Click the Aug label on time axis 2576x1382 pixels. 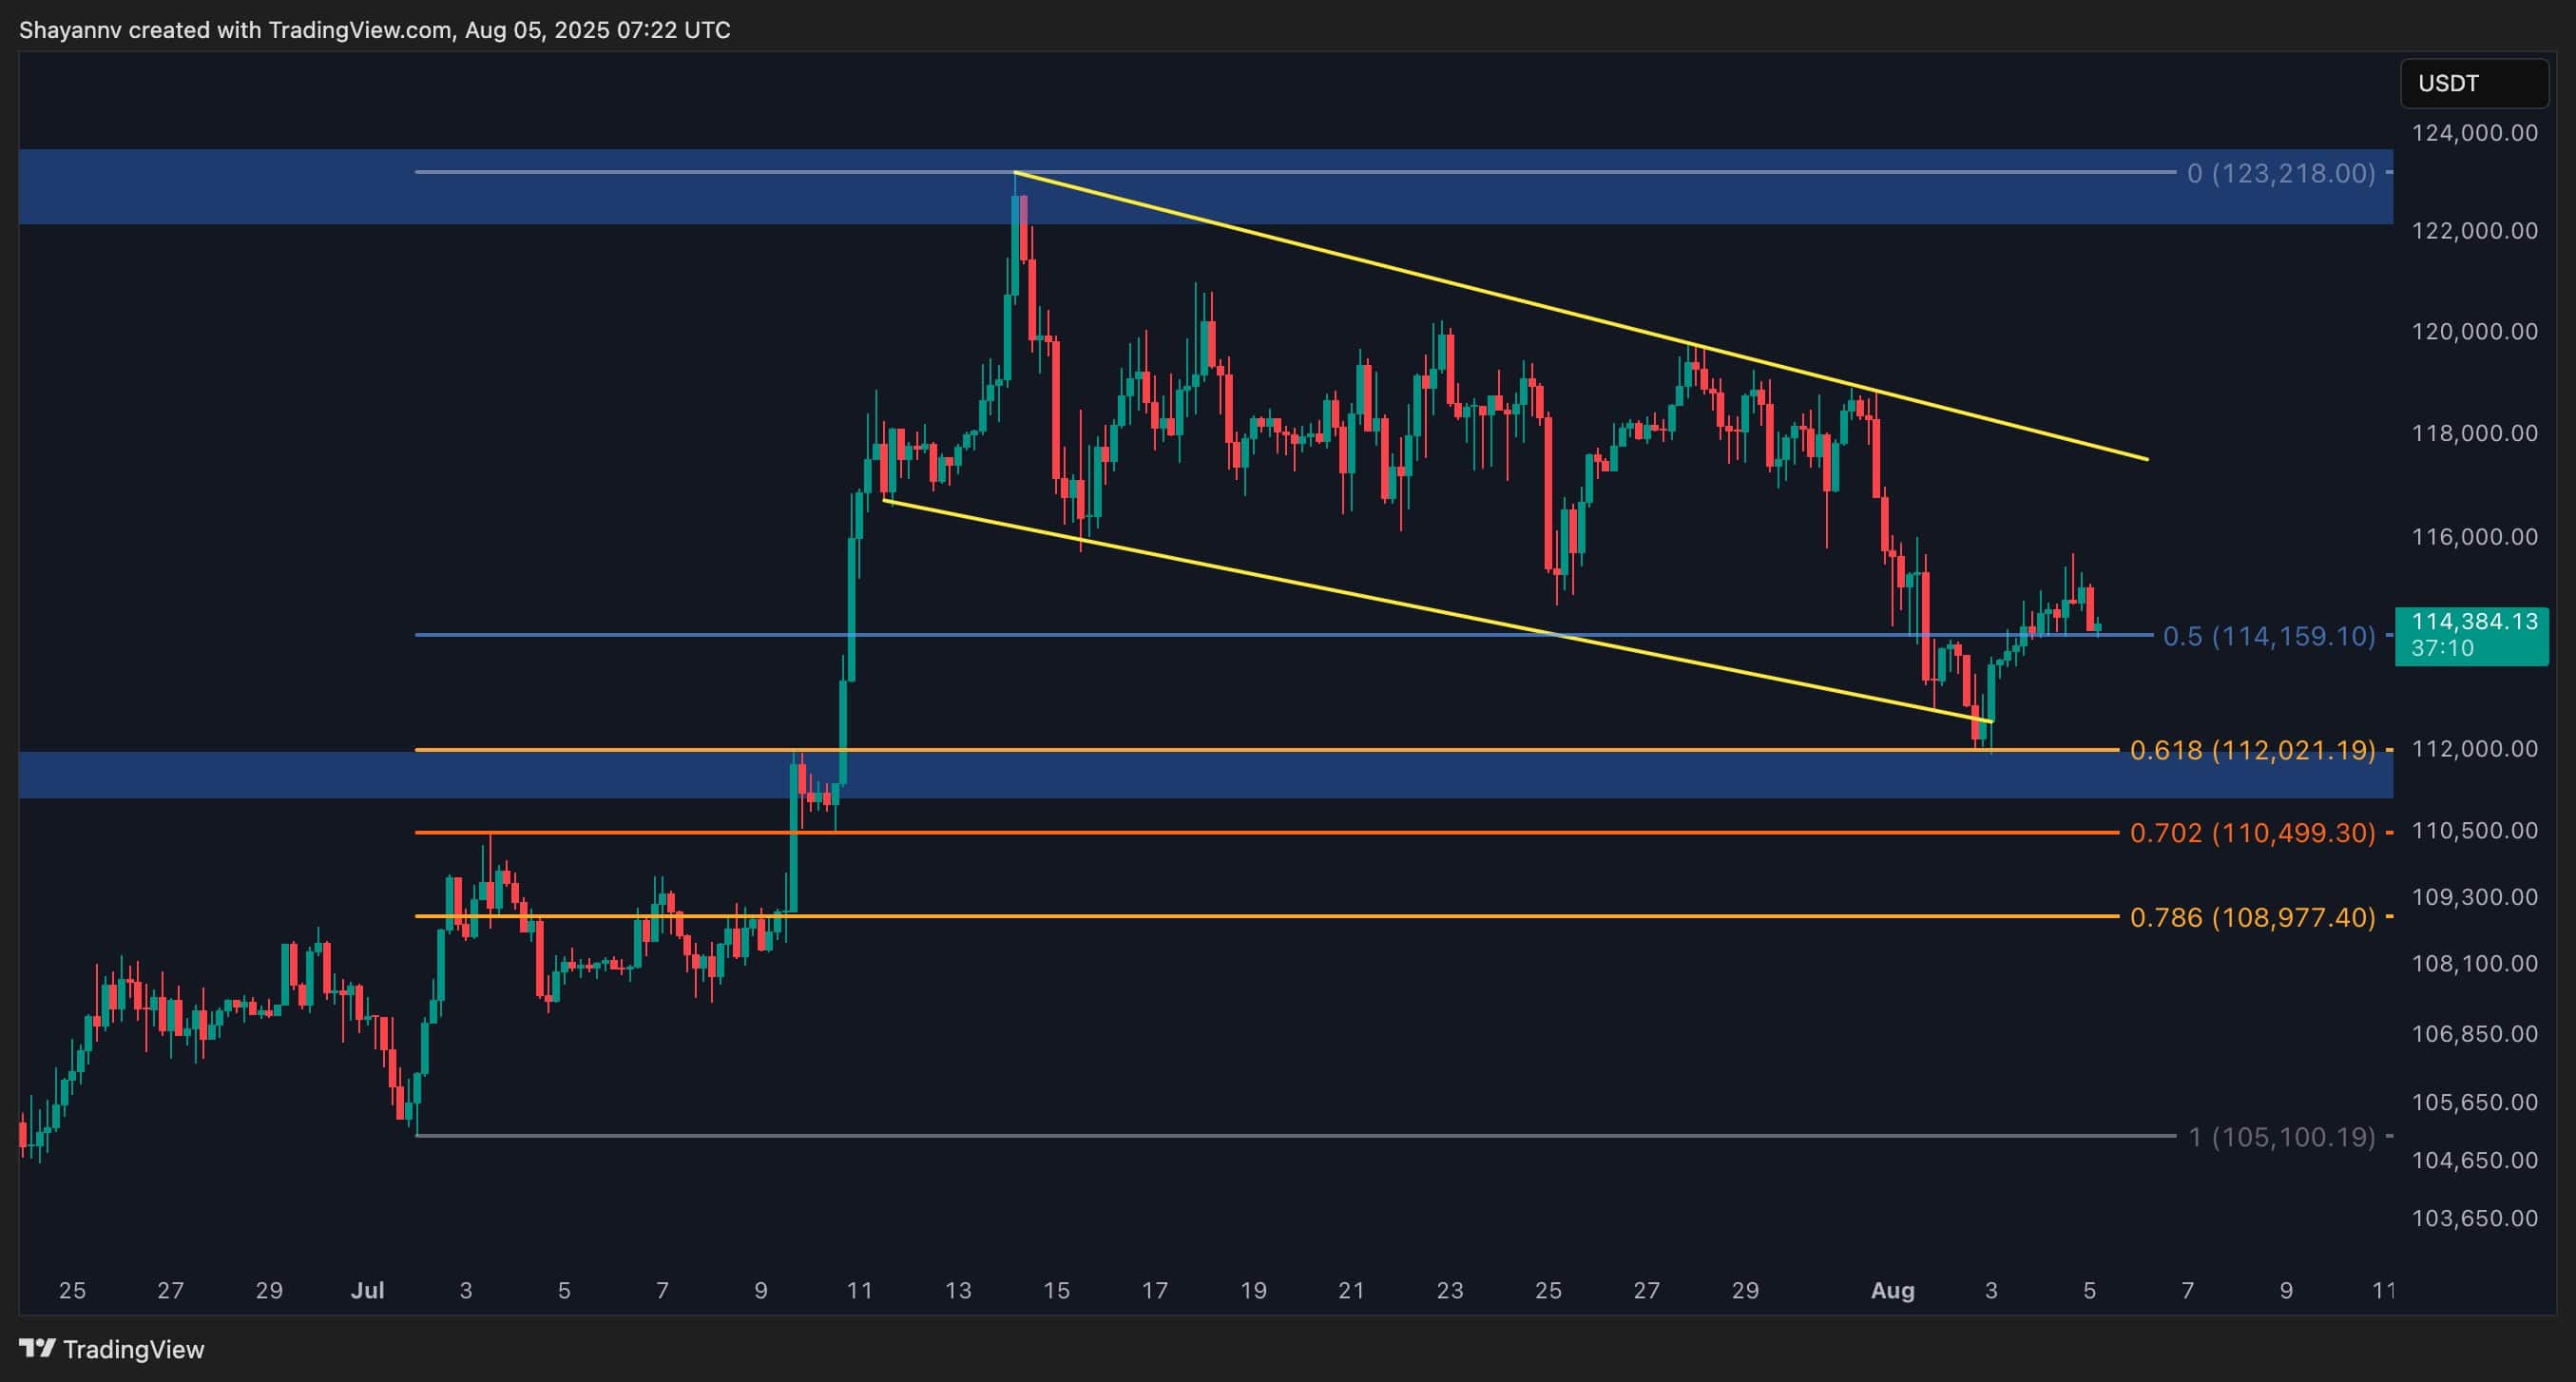coord(1892,1290)
